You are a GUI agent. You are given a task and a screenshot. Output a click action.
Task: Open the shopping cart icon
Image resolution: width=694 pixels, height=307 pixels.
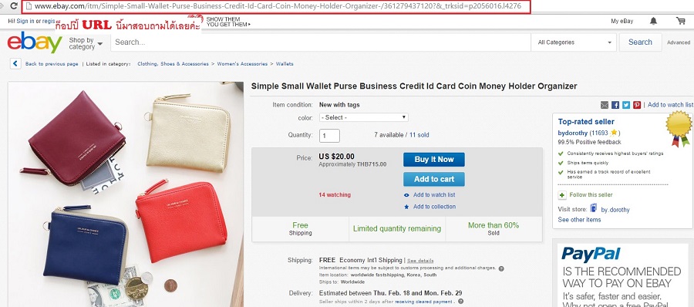point(680,21)
